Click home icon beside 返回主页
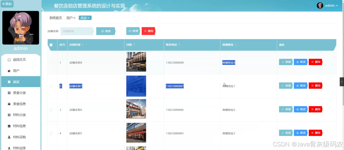The image size is (344, 150). click(9, 60)
